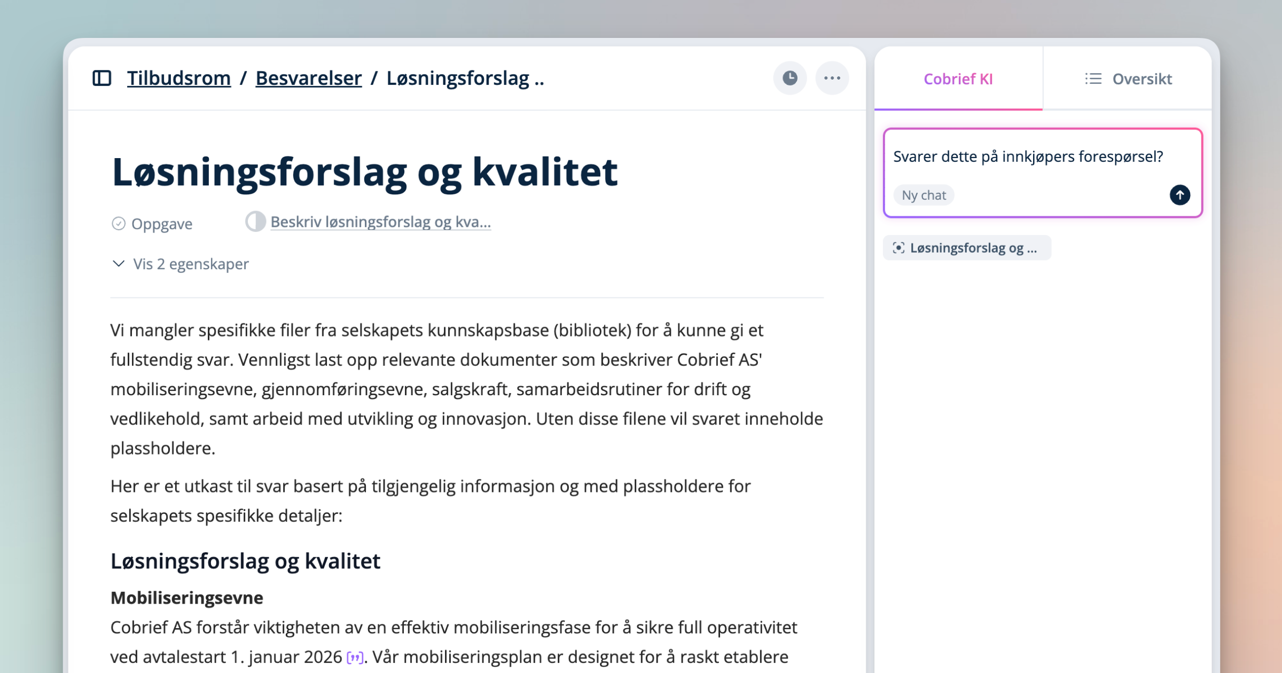Switch to the Cobrief KI tab
This screenshot has height=673, width=1282.
(958, 79)
